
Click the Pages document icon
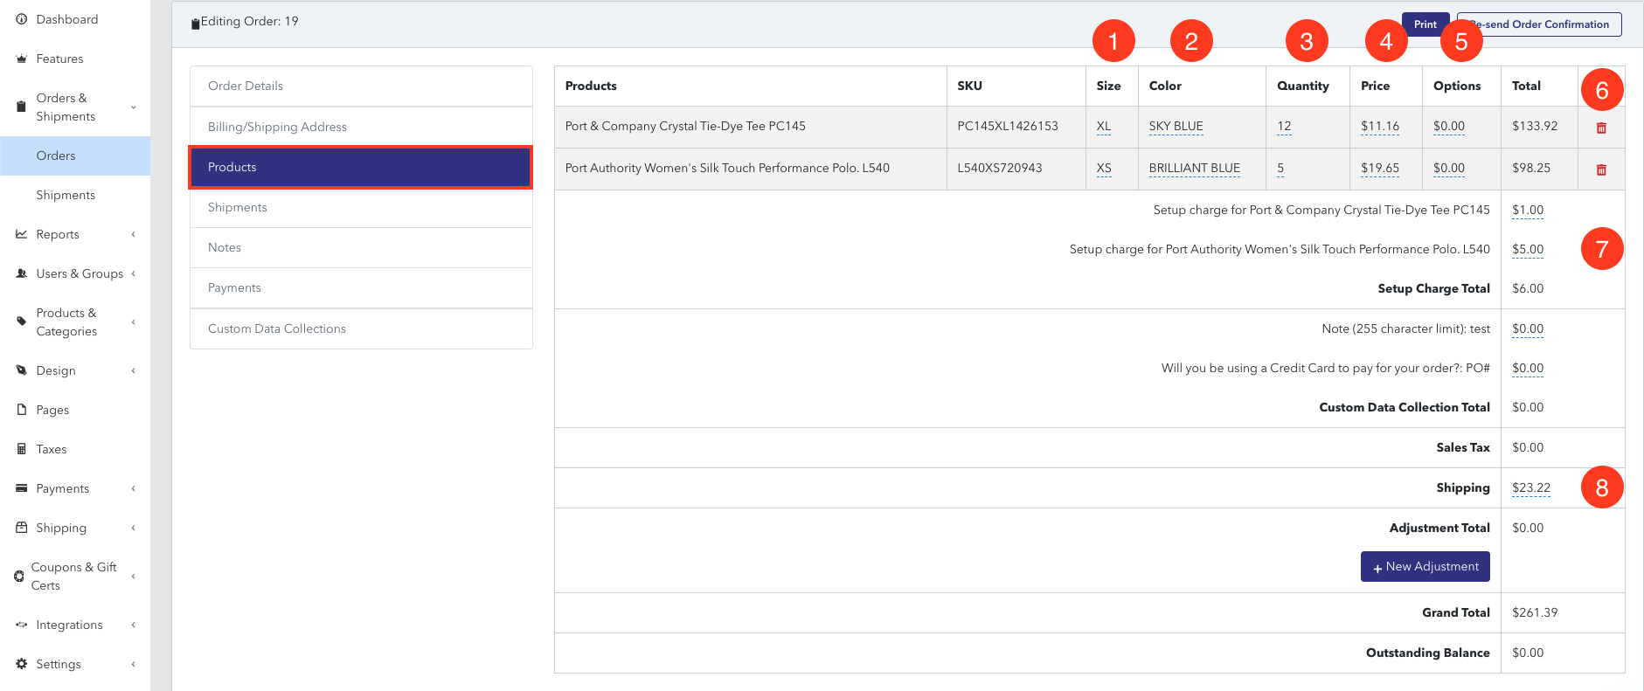click(21, 410)
